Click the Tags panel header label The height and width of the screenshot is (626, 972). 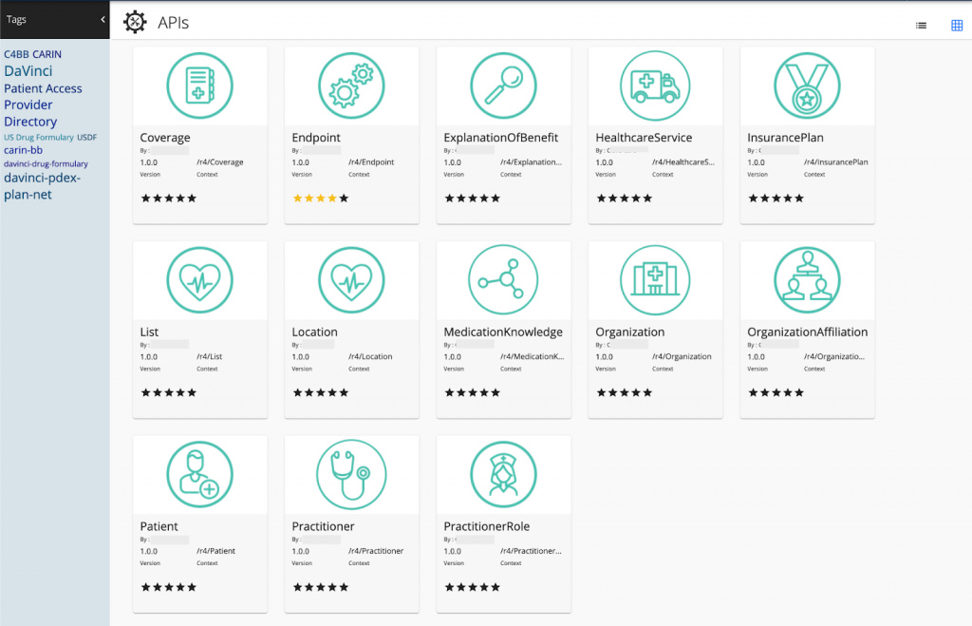16,19
